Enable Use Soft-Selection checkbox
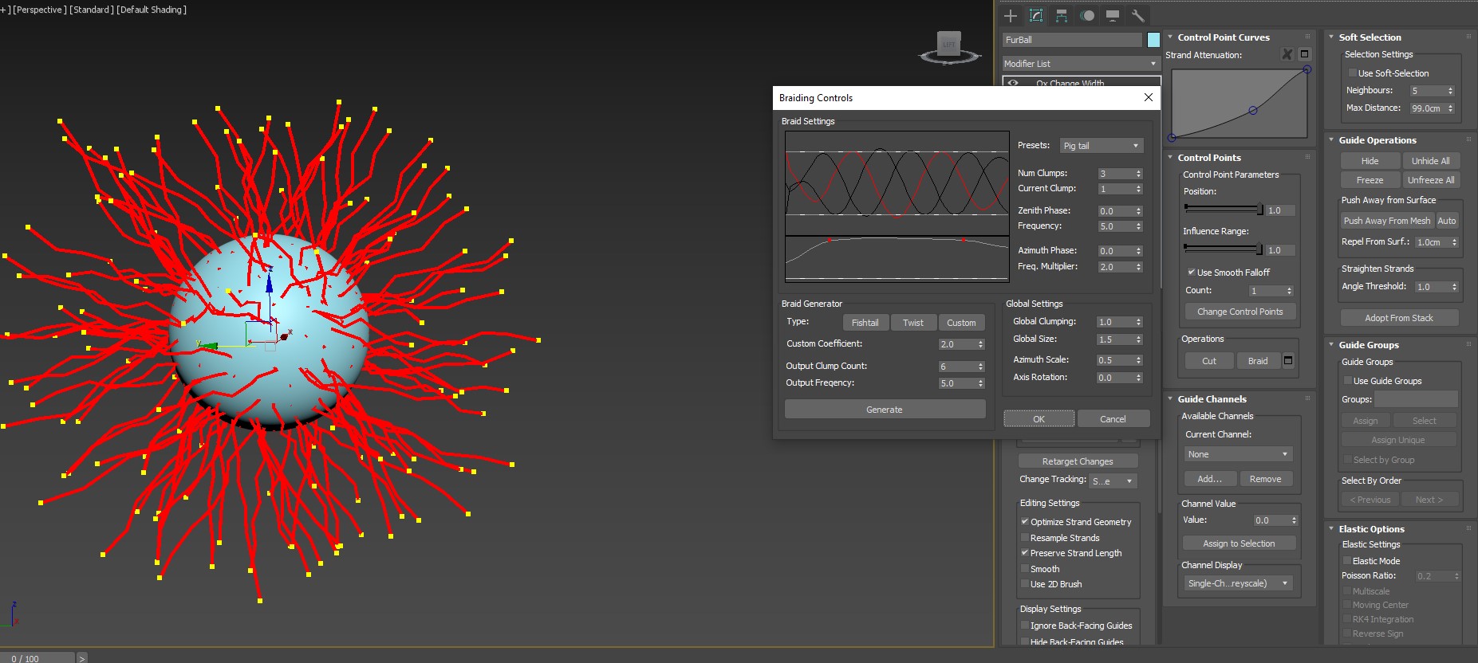 click(x=1352, y=73)
